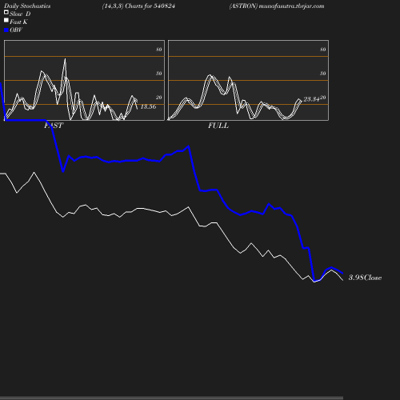The image size is (400, 400).
Task: Click the 50 level label in FAST chart
Action: pos(159,74)
